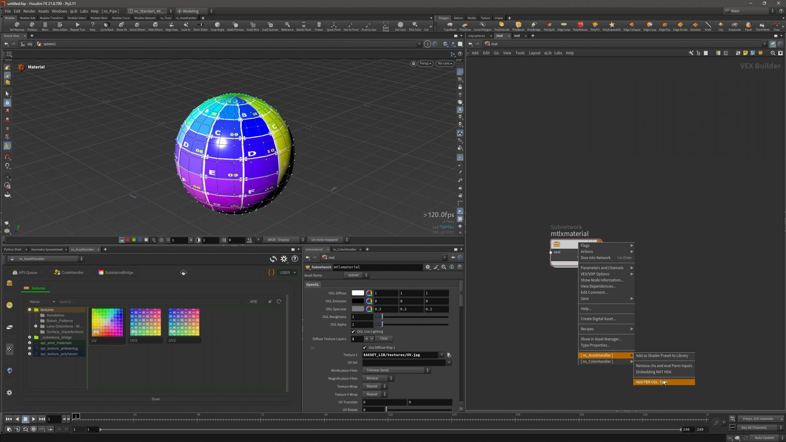Image resolution: width=786 pixels, height=442 pixels.
Task: Open the Un-tone-mapped dropdown
Action: point(329,240)
